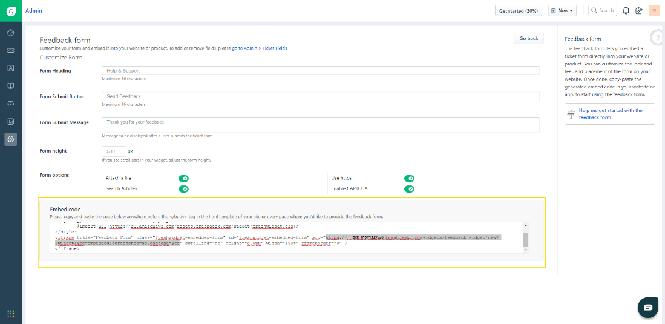Disable the Use https switch

pos(409,179)
